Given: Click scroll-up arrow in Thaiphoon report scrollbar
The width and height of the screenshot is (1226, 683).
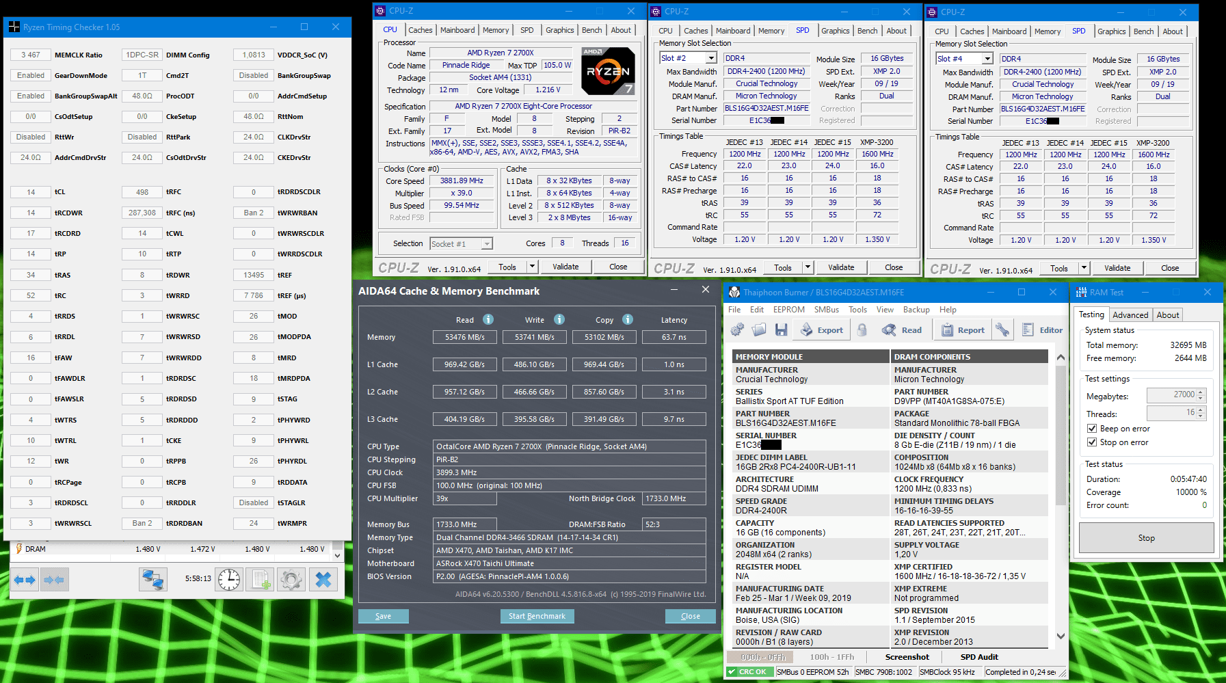Looking at the screenshot, I should coord(1061,357).
